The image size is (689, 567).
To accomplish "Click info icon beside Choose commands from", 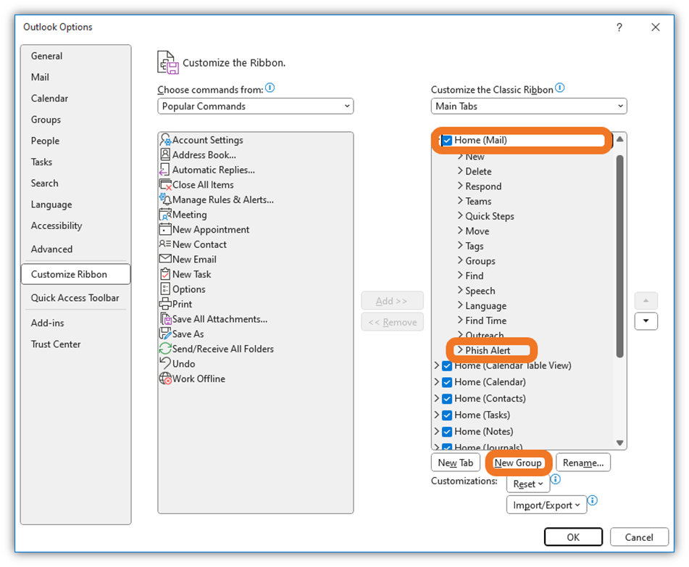I will [270, 88].
